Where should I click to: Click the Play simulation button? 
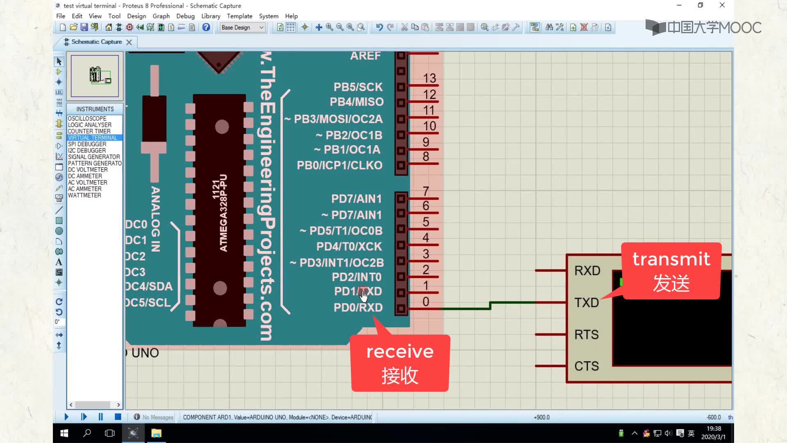pyautogui.click(x=66, y=417)
